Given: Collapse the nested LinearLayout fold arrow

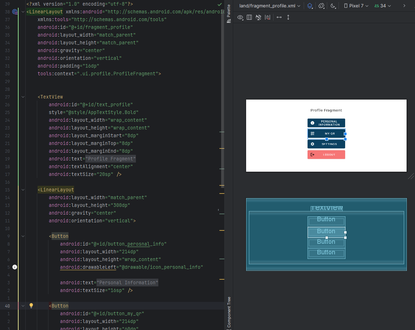Looking at the screenshot, I should coord(23,190).
